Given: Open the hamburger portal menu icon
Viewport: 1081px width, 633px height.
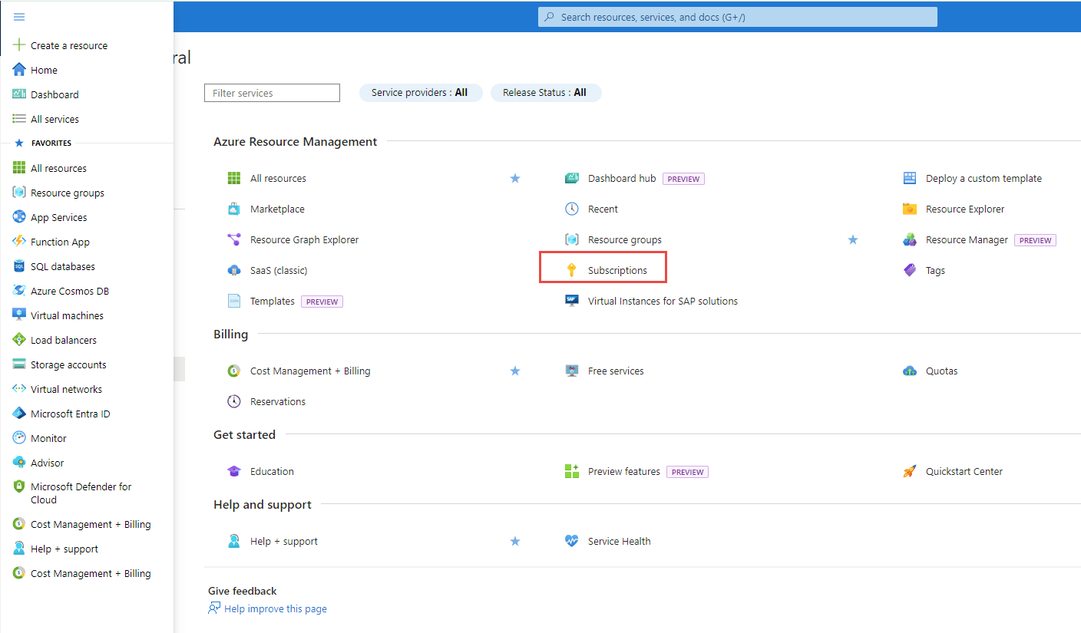Looking at the screenshot, I should [x=19, y=17].
